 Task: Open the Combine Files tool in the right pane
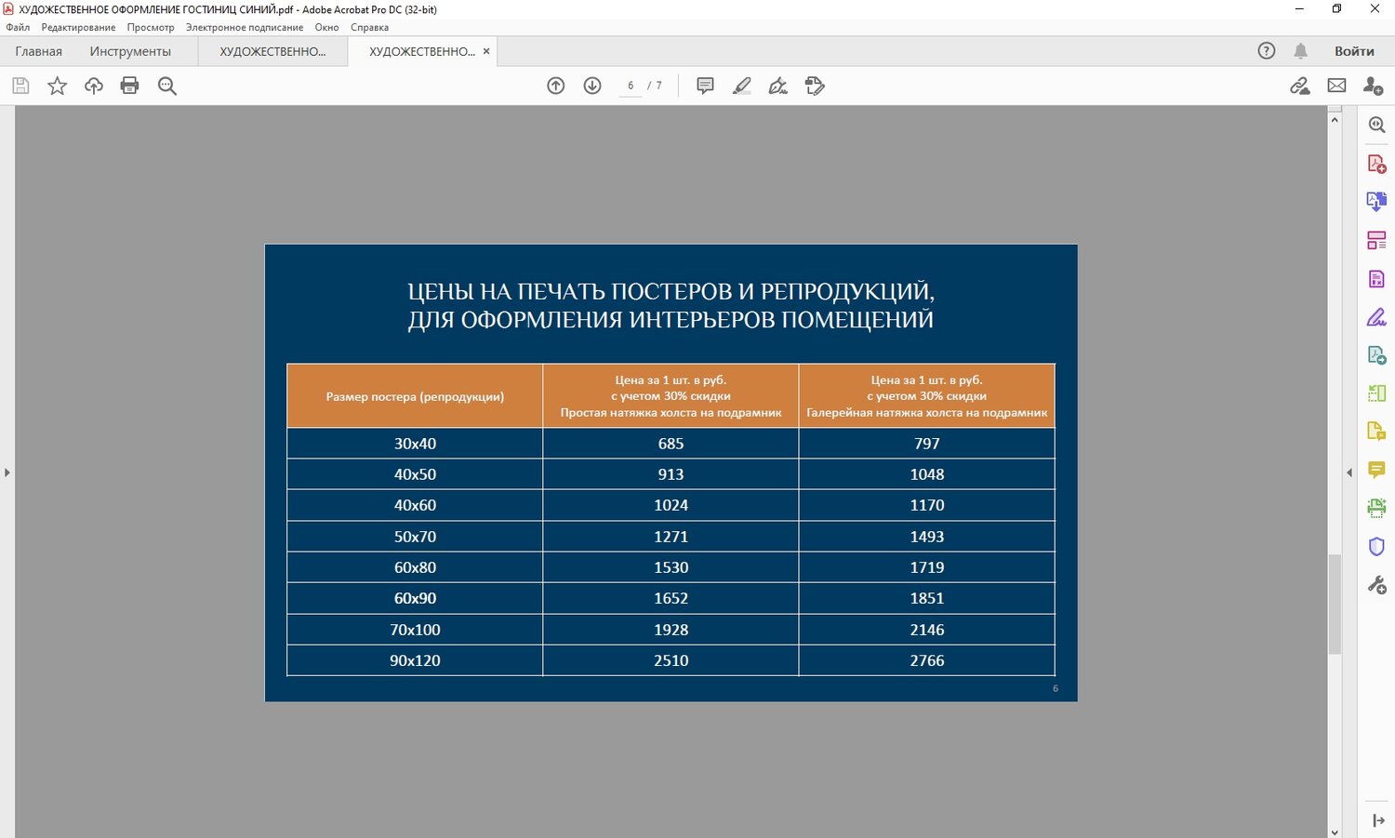point(1377,201)
